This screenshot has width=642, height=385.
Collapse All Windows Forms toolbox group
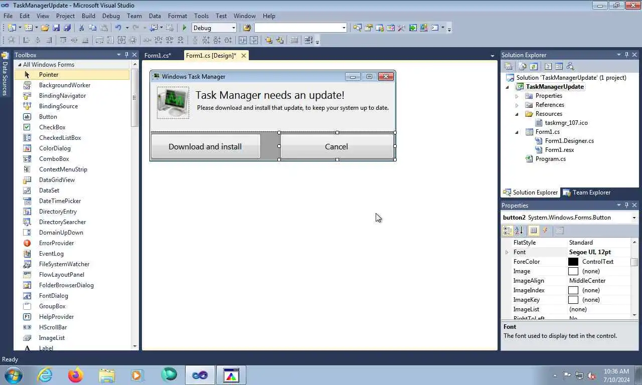[x=20, y=65]
